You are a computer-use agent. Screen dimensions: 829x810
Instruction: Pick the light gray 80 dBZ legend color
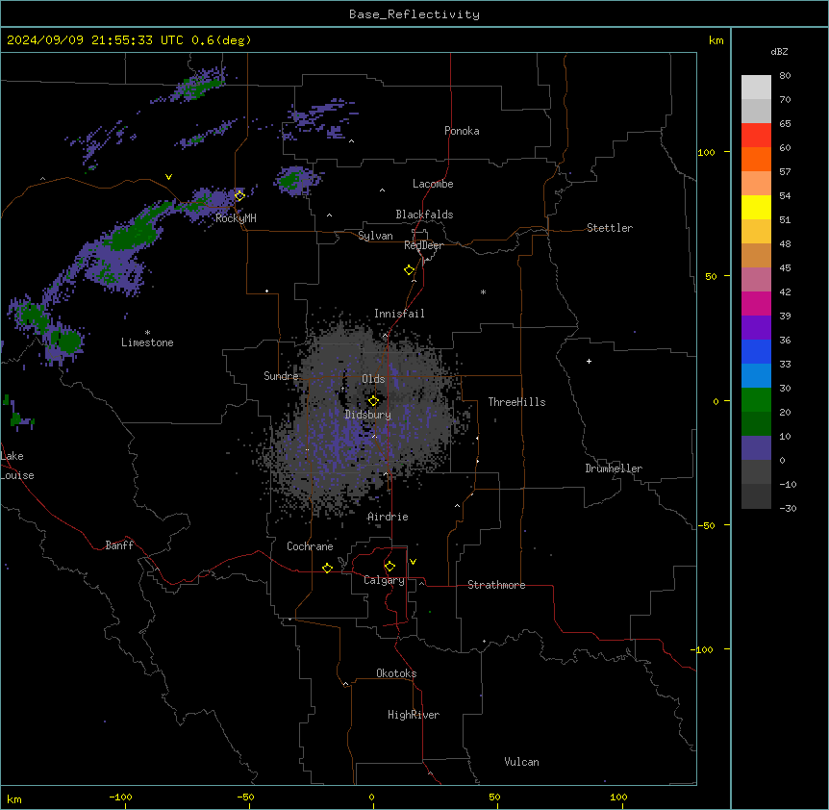click(x=756, y=87)
